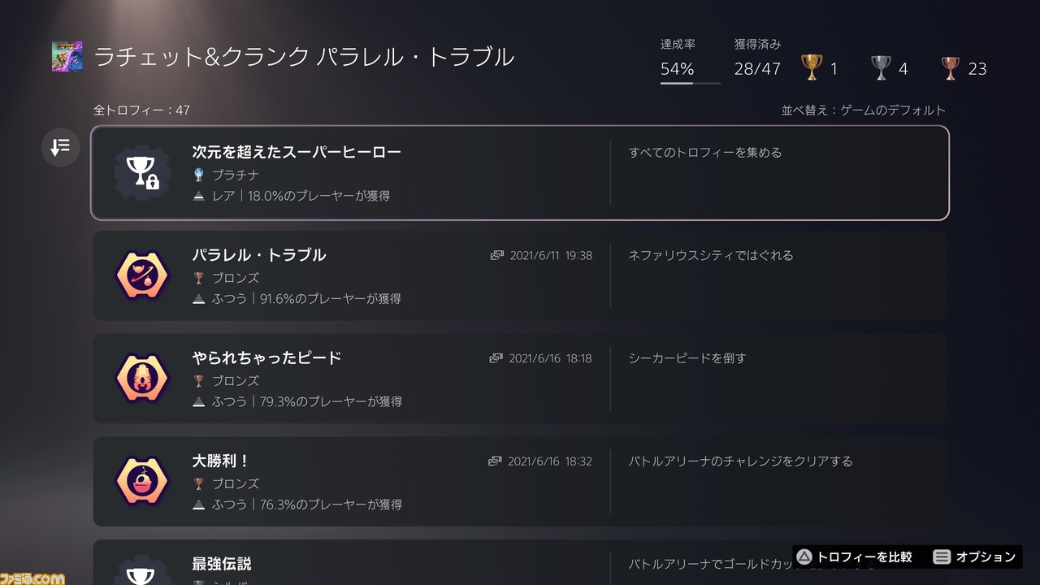Click the やられちゃったピード trophy badge icon

pyautogui.click(x=141, y=379)
